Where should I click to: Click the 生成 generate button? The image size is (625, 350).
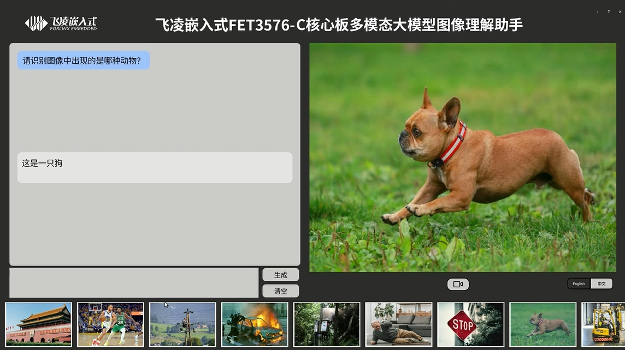pos(281,275)
